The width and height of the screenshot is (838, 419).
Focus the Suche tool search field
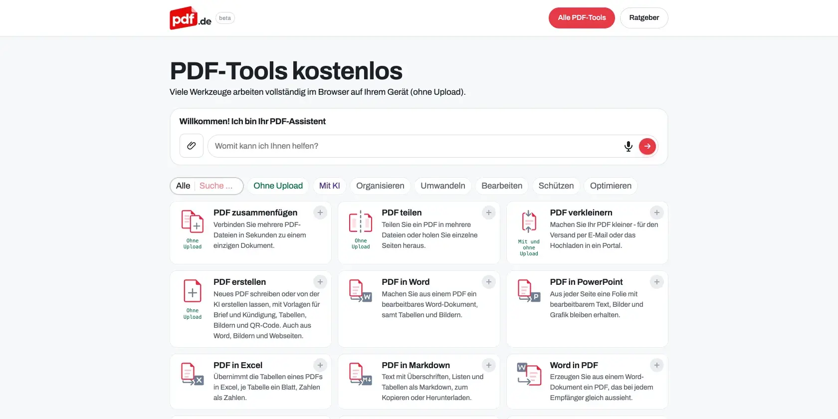click(x=219, y=186)
